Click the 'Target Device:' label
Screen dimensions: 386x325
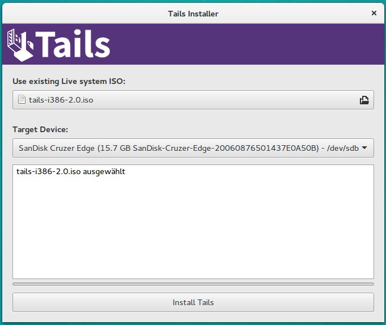40,129
